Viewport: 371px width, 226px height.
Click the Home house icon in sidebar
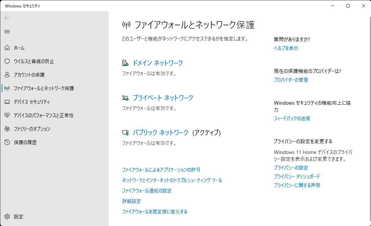7,48
